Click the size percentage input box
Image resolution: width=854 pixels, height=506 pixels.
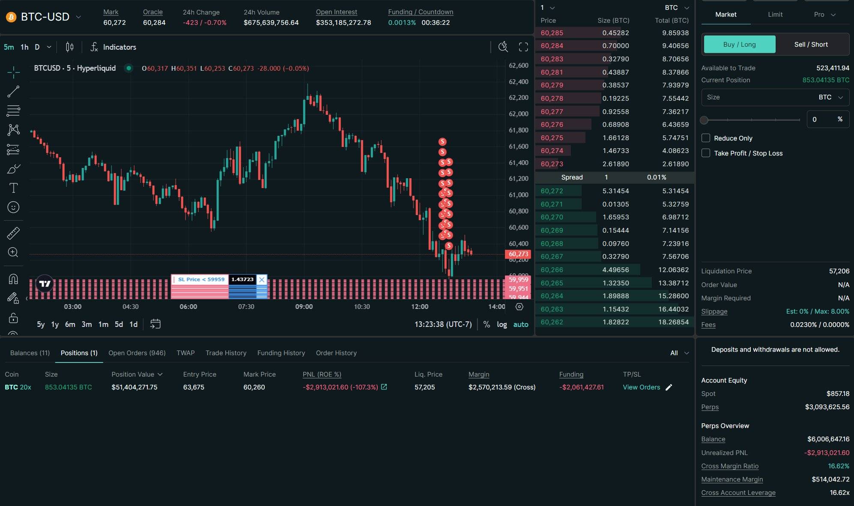828,120
